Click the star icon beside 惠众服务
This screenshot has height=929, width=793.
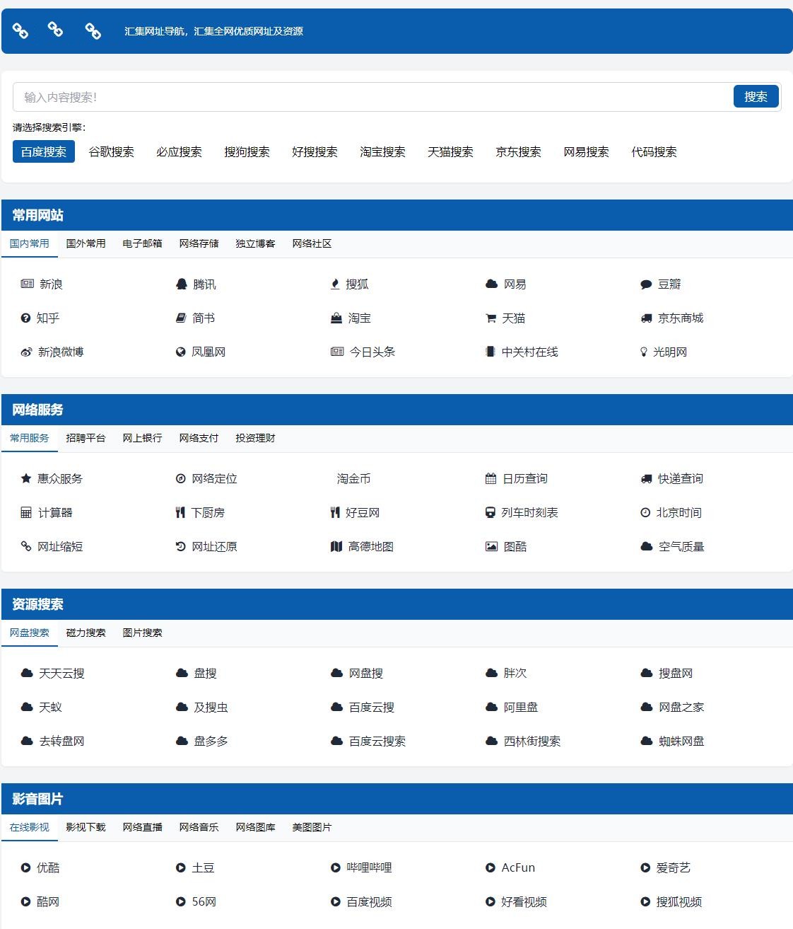(x=25, y=478)
